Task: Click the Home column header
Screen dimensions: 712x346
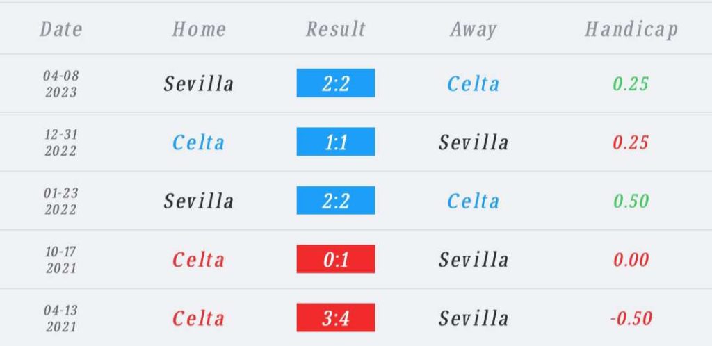Action: coord(199,29)
